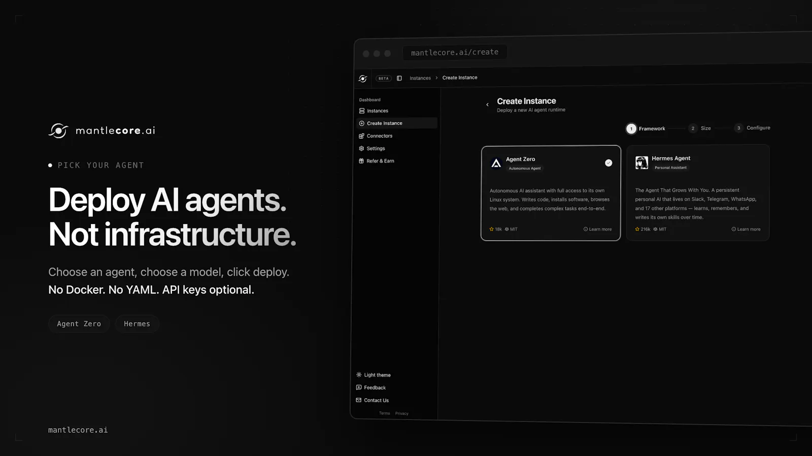
Task: Click the PICK YOUR AGENT label
Action: [x=100, y=165]
